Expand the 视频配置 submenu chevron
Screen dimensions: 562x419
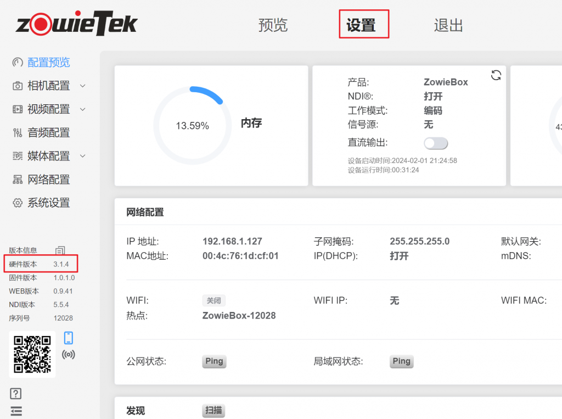(83, 109)
